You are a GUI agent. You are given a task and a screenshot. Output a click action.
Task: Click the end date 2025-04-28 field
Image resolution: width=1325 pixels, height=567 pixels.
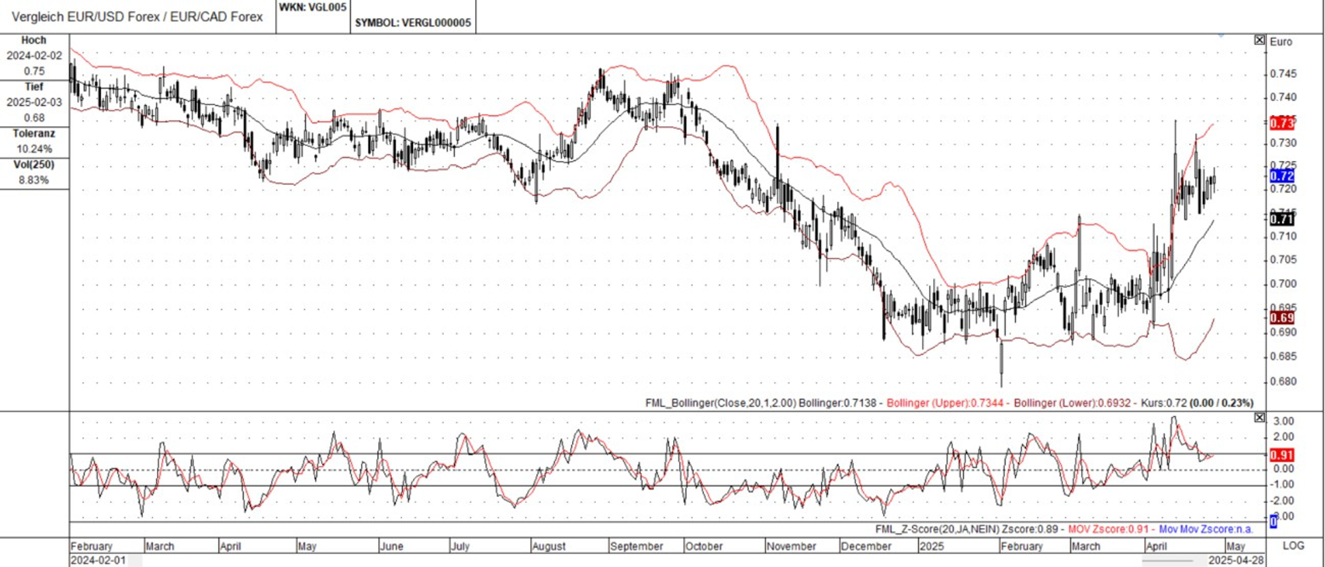pyautogui.click(x=1237, y=560)
